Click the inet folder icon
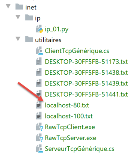Viewport: 136px width, 155px height. click(19, 7)
